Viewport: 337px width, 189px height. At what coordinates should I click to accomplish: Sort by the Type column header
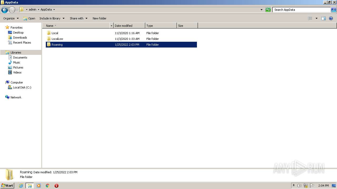(161, 26)
